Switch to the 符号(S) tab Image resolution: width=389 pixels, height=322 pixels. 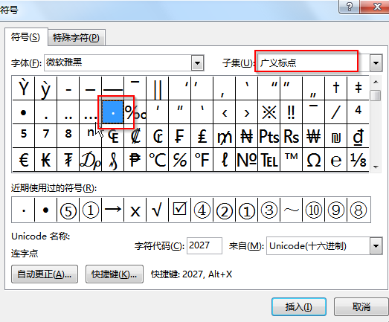[25, 37]
